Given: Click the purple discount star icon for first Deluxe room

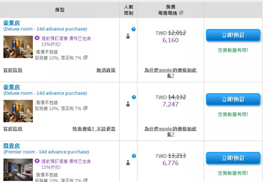Looking at the screenshot, I should click(x=37, y=38).
